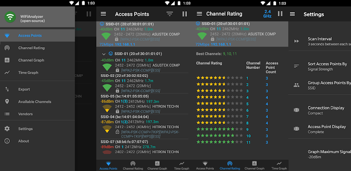Tap the filter icon in Access Points header
Screen dimensions: 351x171
click(x=170, y=14)
